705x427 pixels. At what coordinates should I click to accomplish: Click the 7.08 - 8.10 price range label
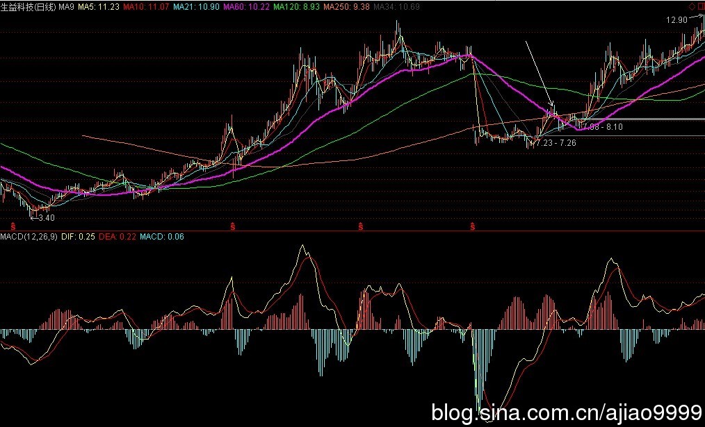[603, 127]
